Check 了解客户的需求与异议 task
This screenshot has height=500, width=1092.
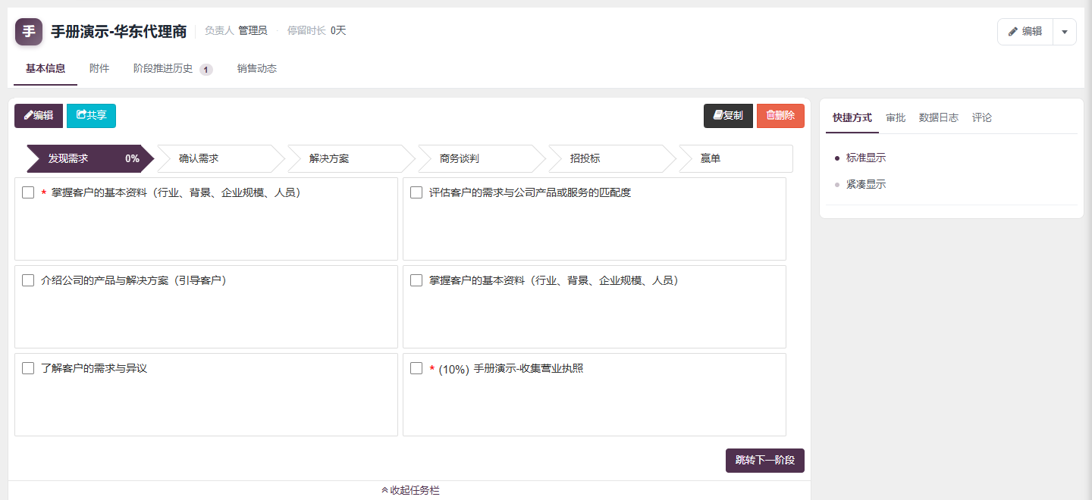(x=28, y=368)
